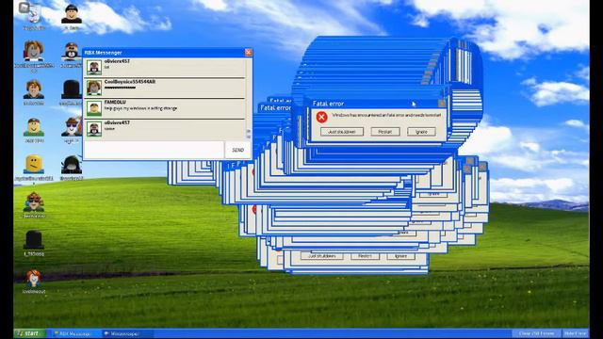The width and height of the screenshot is (603, 339).
Task: Click 'Restart' in the bottom-most error window
Action: 365,256
